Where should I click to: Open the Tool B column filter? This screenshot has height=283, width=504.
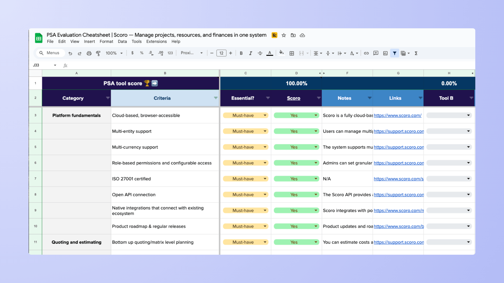[x=471, y=98]
